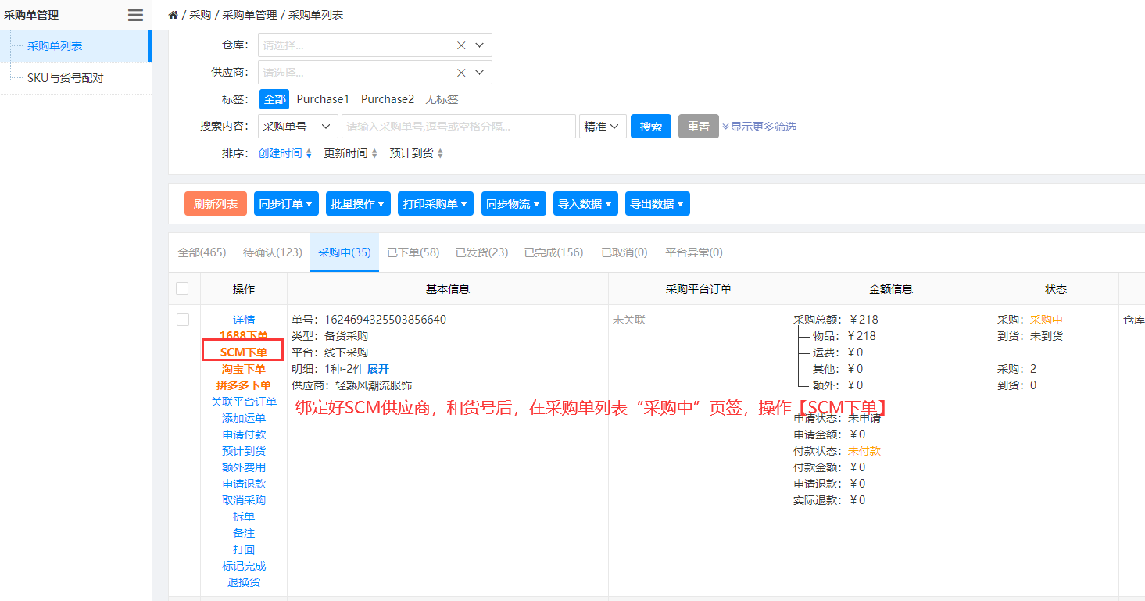Tick the select-all checkbox in table header

coord(182,288)
